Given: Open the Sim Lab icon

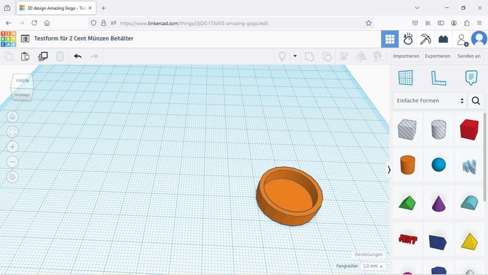Looking at the screenshot, I should tap(407, 39).
